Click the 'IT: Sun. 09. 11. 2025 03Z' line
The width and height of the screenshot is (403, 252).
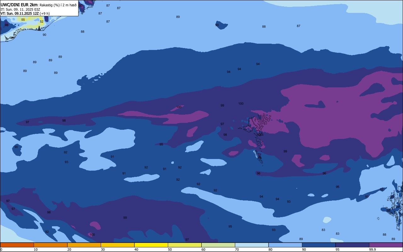click(20, 9)
